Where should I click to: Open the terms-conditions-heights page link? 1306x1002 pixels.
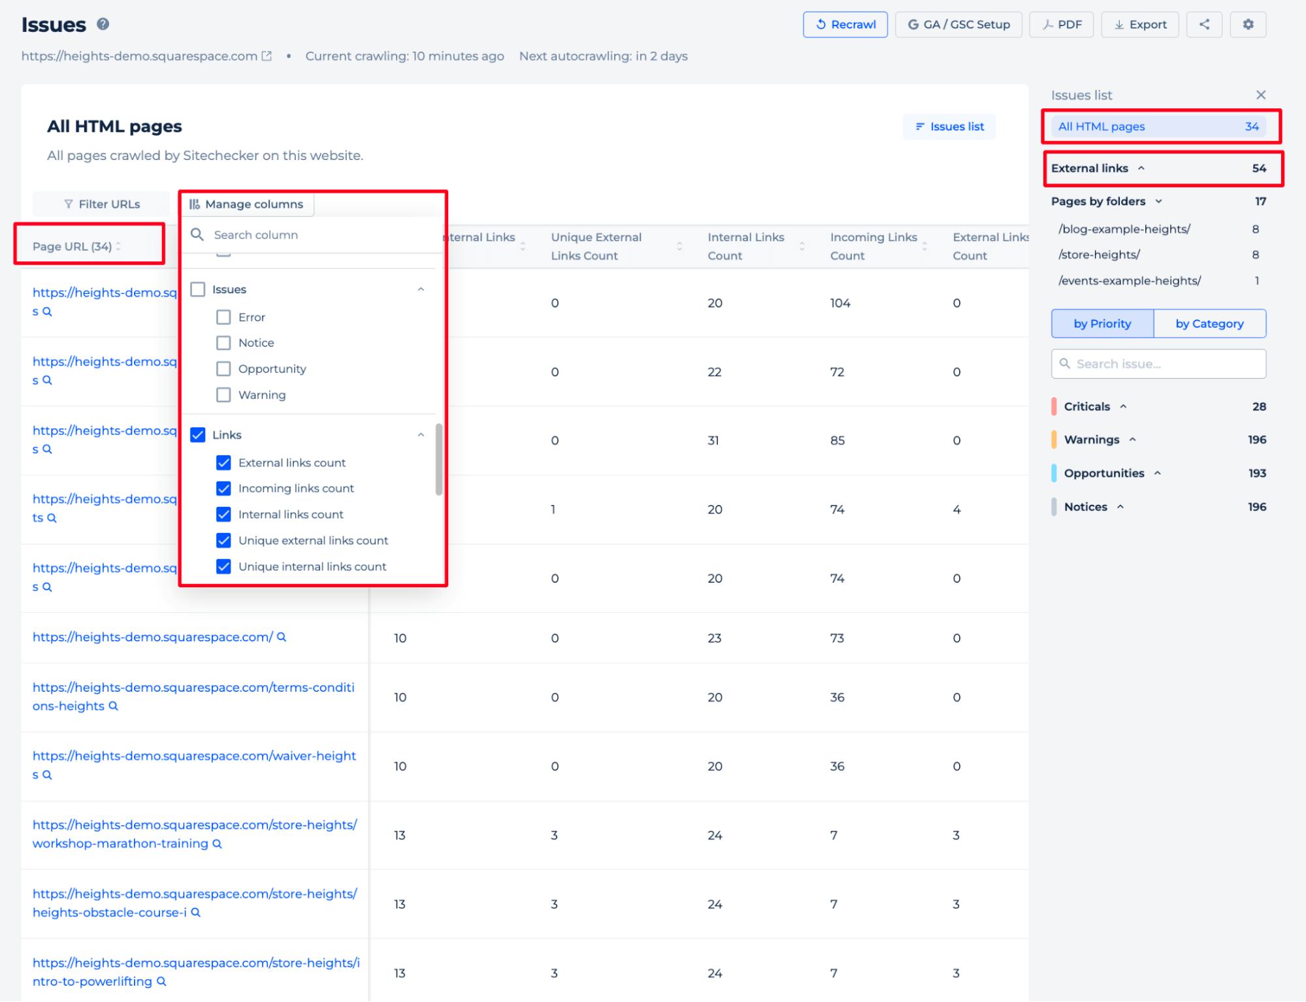point(193,696)
